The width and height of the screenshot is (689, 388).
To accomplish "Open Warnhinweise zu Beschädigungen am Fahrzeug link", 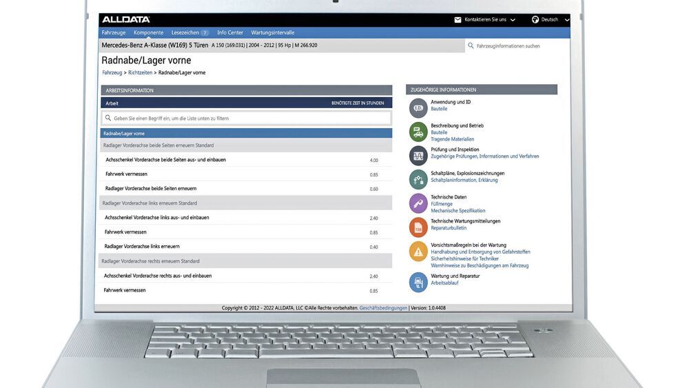I will pyautogui.click(x=480, y=265).
